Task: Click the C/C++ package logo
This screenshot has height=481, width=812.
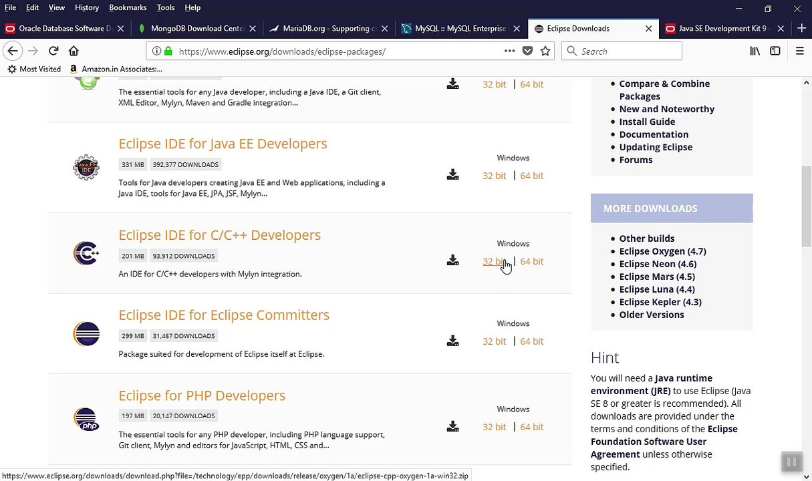Action: (x=86, y=253)
